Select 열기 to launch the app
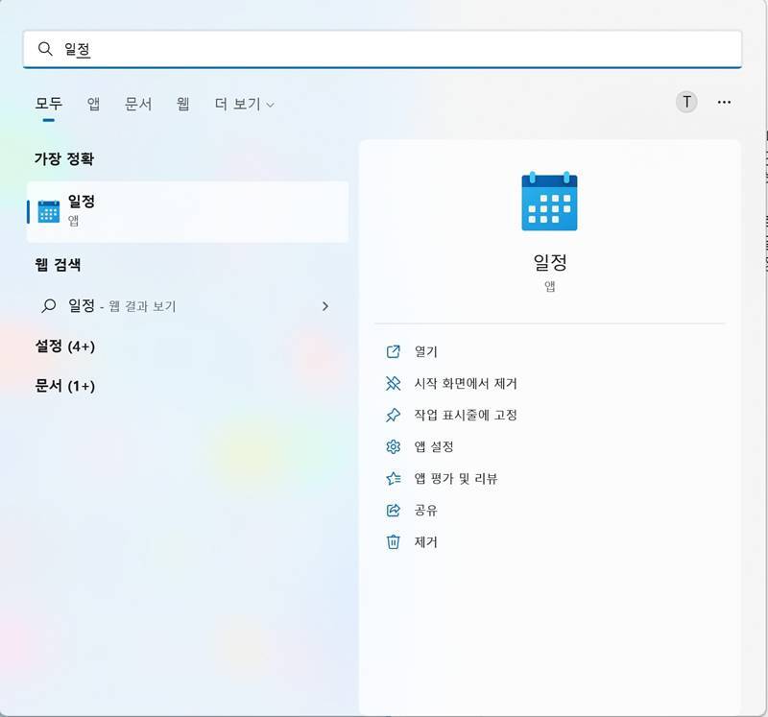 click(425, 351)
